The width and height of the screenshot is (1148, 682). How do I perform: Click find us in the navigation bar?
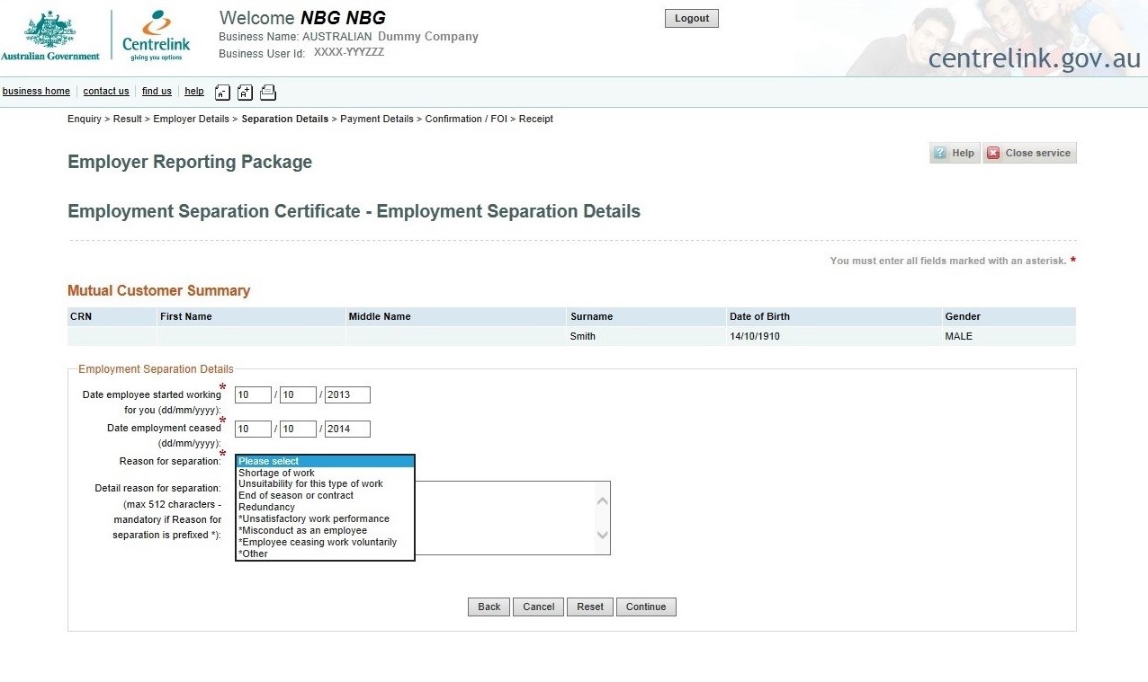pos(157,91)
